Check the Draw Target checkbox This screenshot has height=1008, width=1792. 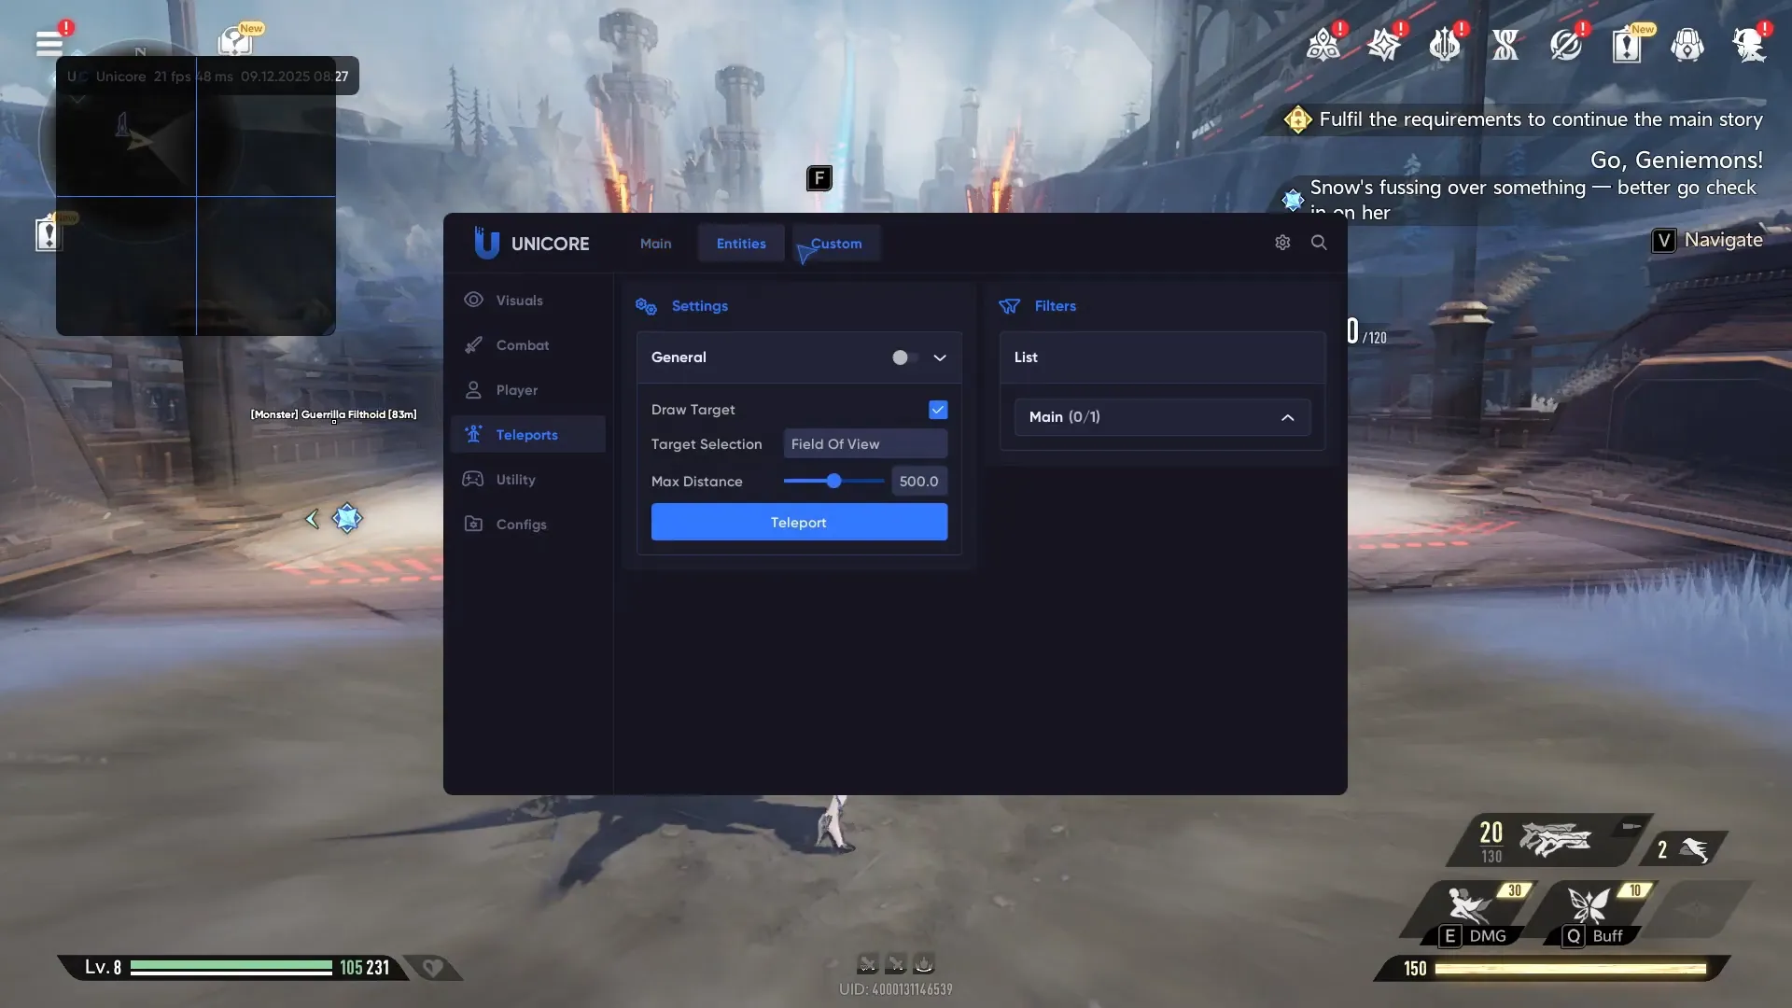[x=937, y=409]
